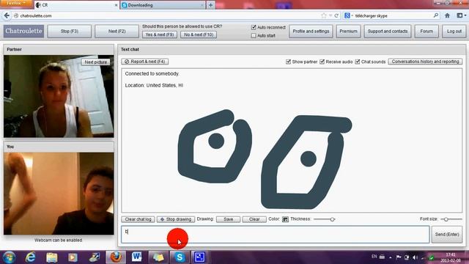Image resolution: width=469 pixels, height=264 pixels.
Task: Click Next (F2) button
Action: pos(117,31)
